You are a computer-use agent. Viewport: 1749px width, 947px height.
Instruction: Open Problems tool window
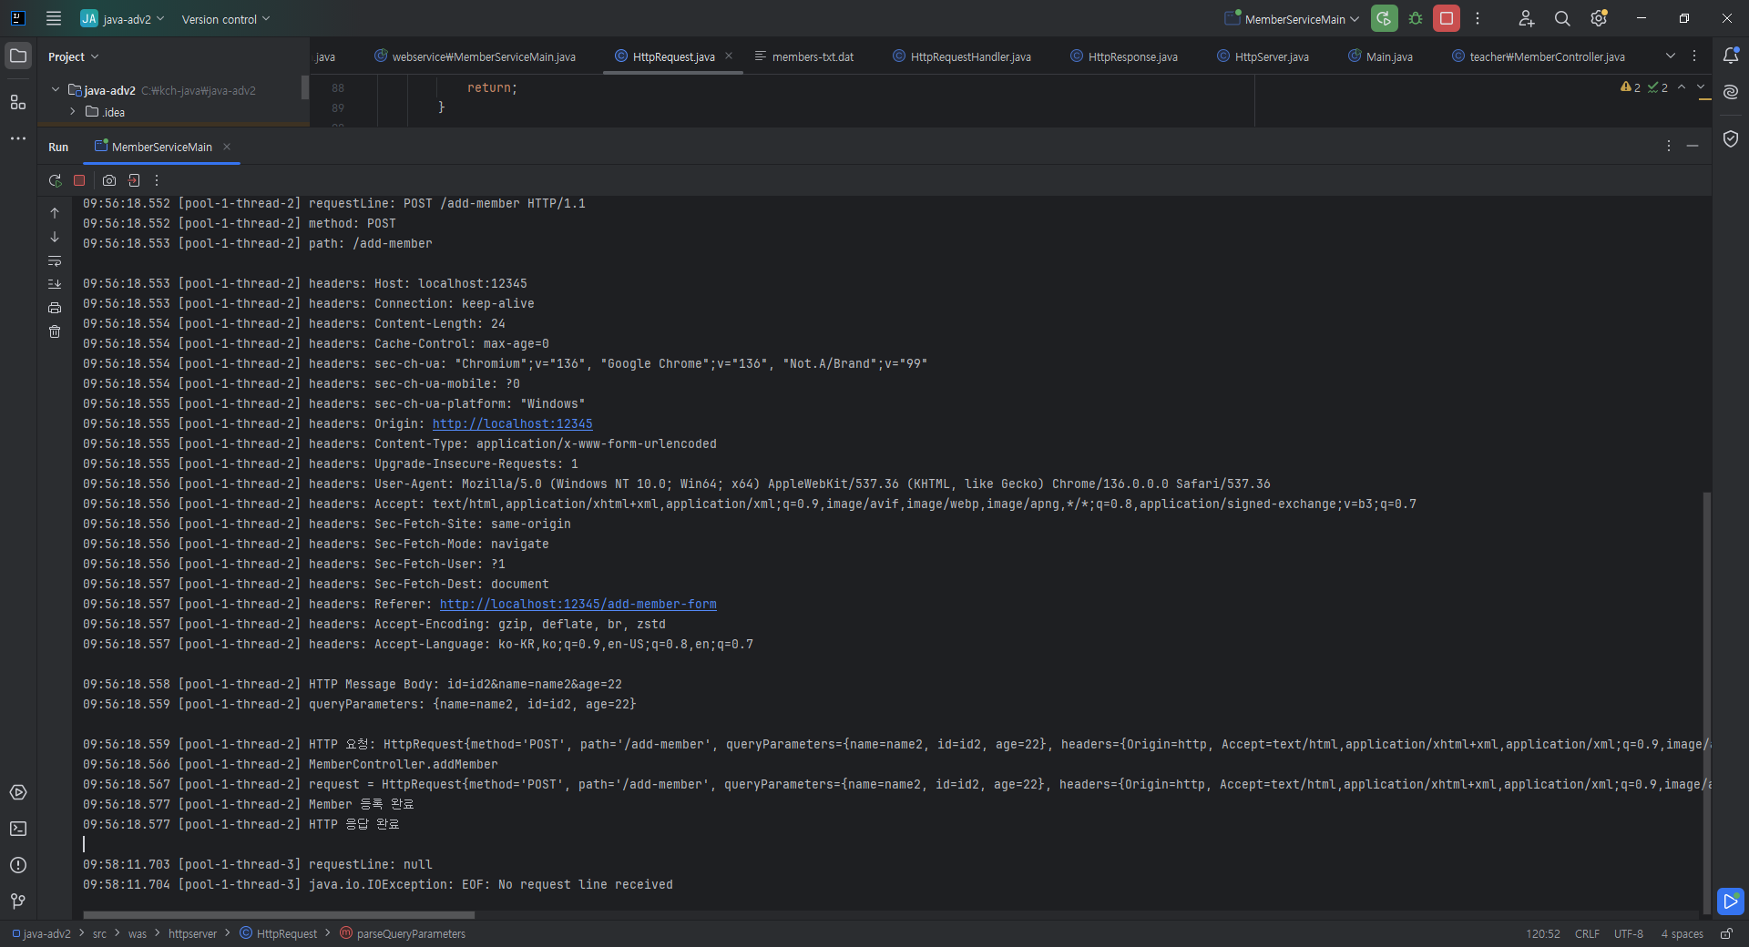point(18,865)
